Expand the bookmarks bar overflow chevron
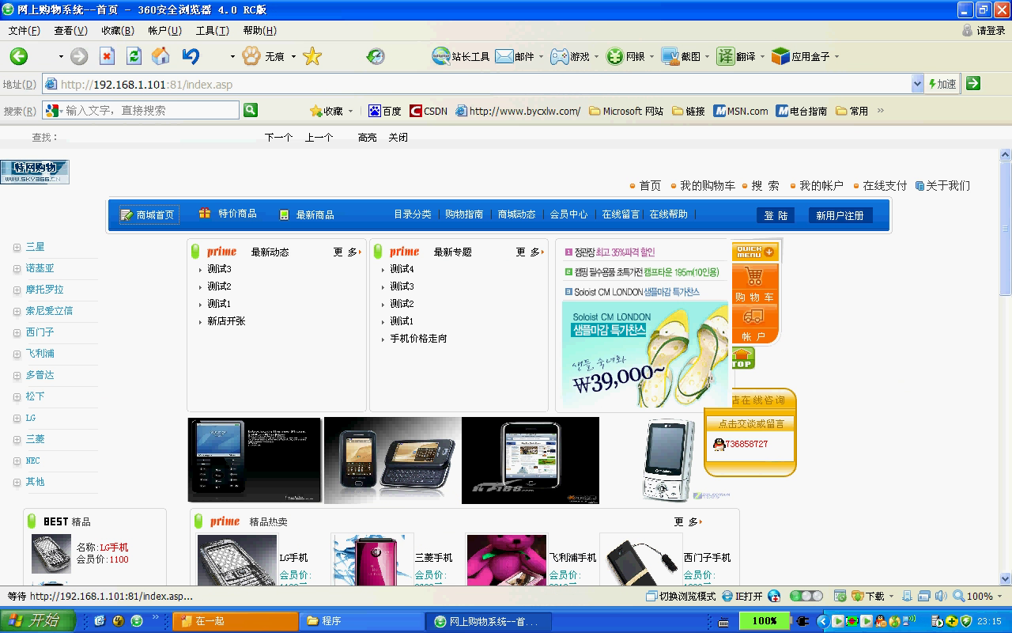The height and width of the screenshot is (633, 1012). pyautogui.click(x=880, y=111)
